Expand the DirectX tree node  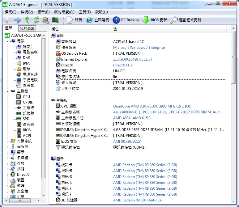tap(7, 175)
